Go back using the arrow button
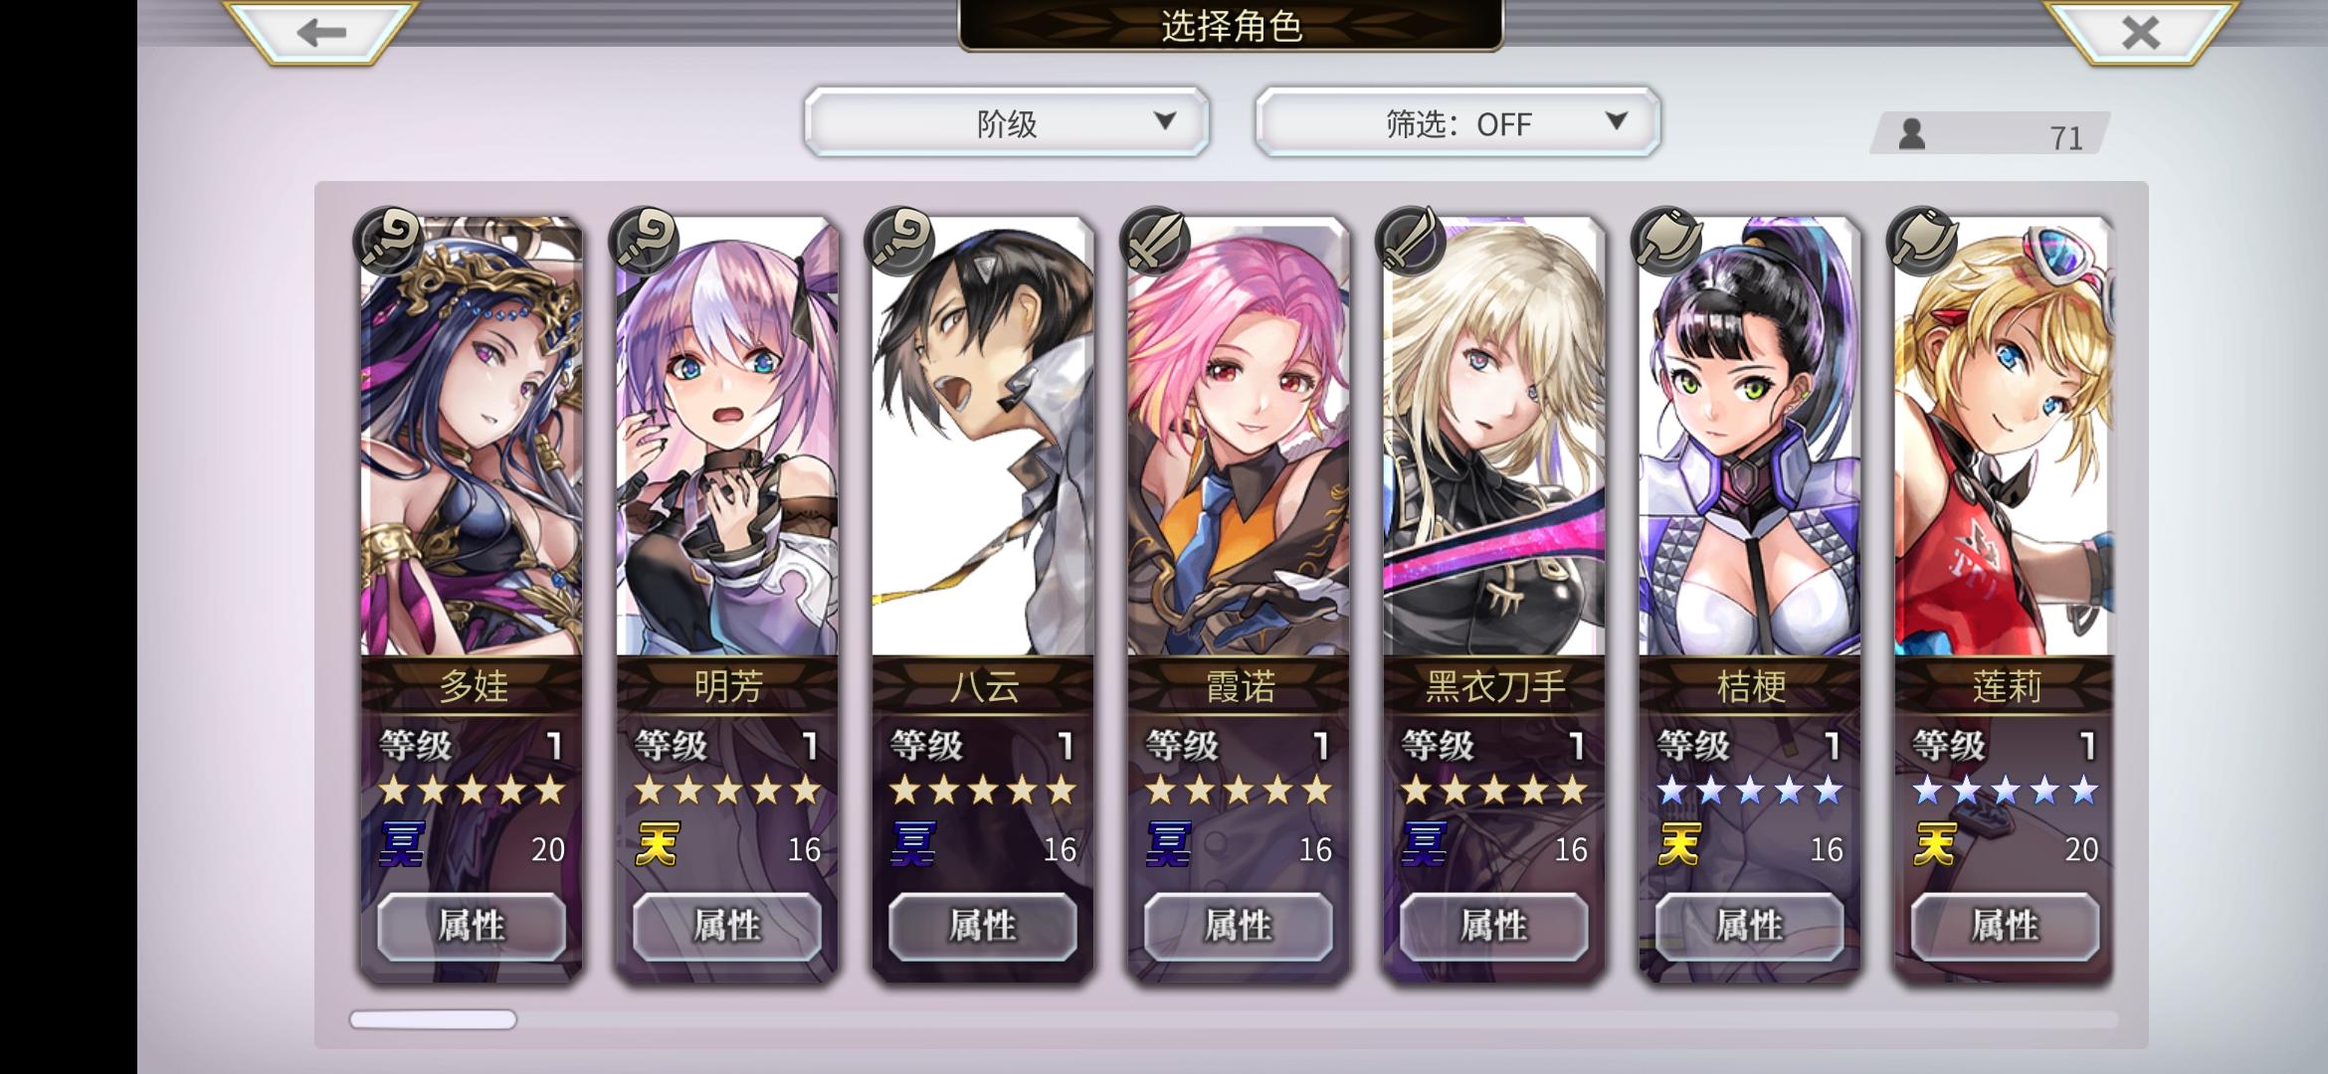2328x1074 pixels. tap(320, 32)
